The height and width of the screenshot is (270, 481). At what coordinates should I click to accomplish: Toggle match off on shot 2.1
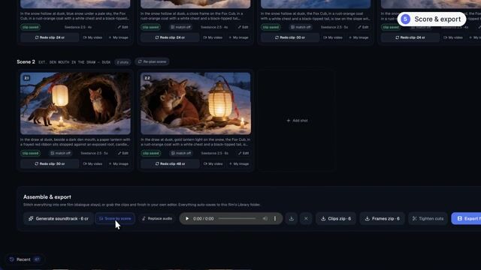point(60,153)
